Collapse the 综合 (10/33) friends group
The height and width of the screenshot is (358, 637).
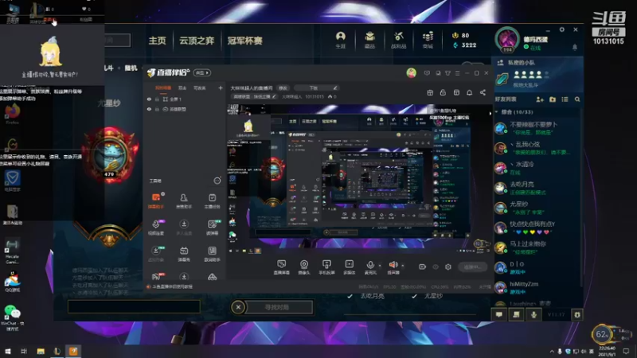[496, 112]
